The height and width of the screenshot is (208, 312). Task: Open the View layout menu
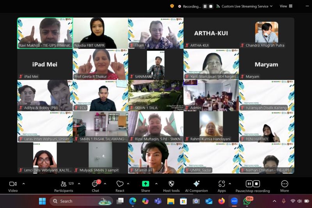click(x=286, y=6)
